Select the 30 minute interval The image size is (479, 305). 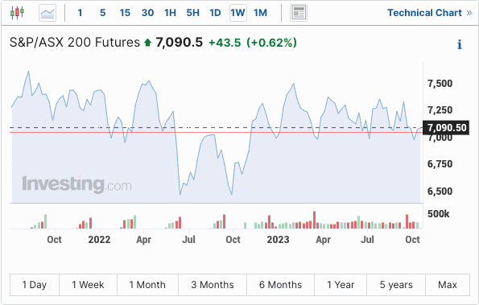click(x=147, y=13)
